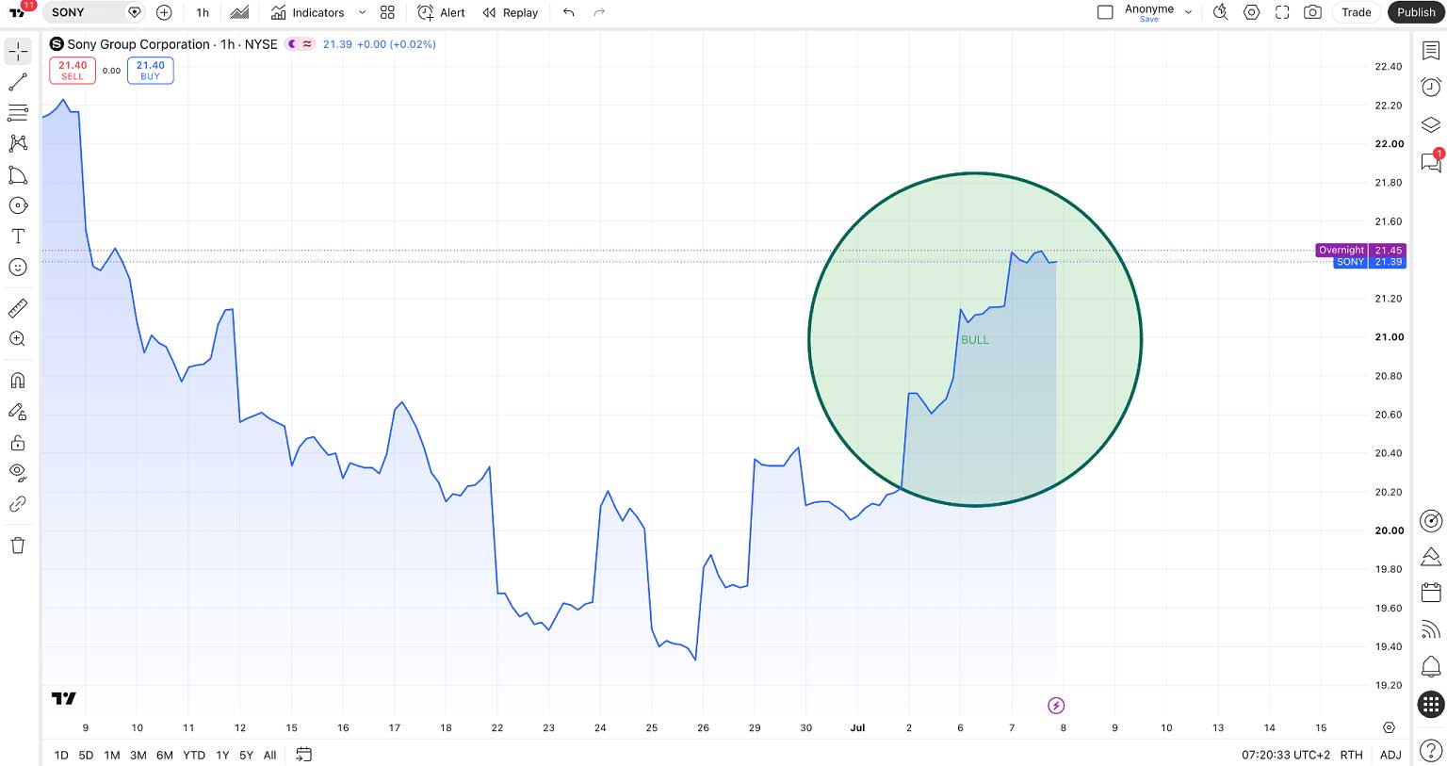The image size is (1447, 766).
Task: Open the news feed broadcast icon
Action: click(x=1431, y=629)
